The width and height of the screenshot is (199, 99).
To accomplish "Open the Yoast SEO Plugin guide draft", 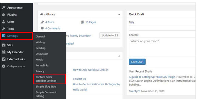I will pos(152,77).
